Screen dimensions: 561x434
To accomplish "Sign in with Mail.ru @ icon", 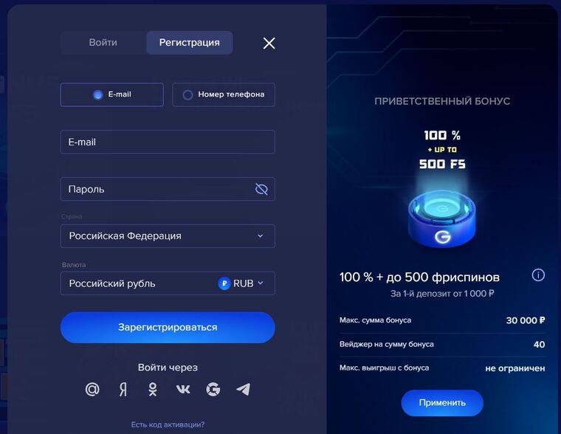I will coord(92,389).
